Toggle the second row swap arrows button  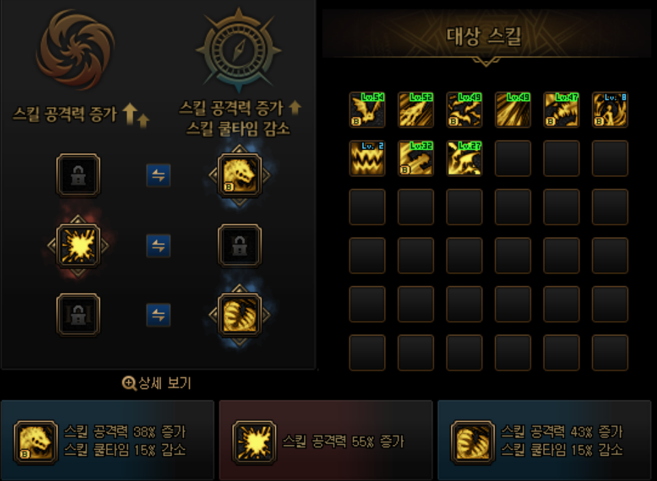coord(158,246)
